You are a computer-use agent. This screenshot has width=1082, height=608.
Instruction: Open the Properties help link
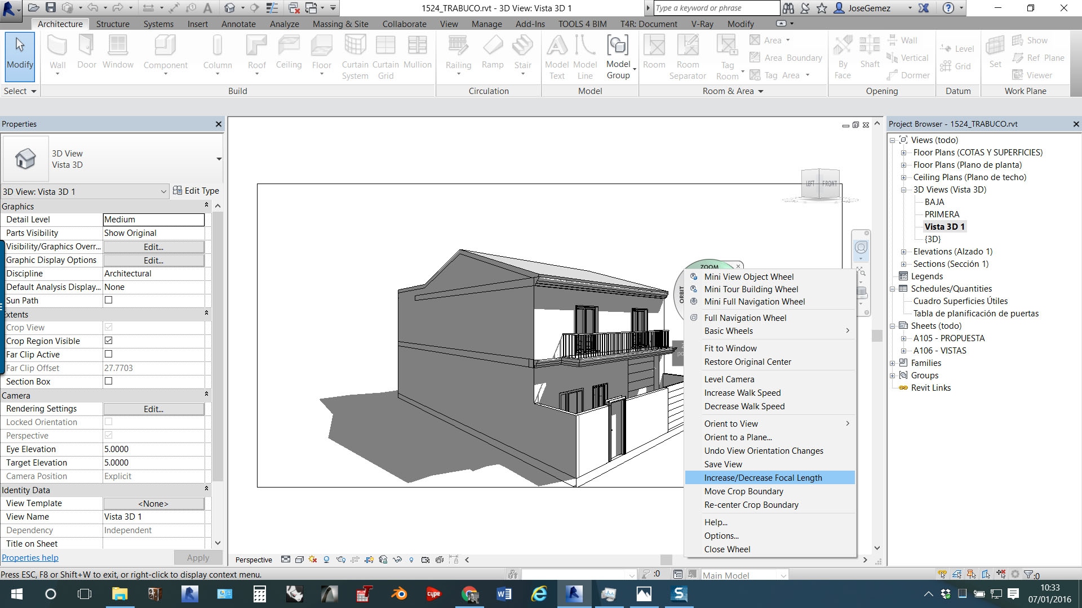pyautogui.click(x=30, y=558)
